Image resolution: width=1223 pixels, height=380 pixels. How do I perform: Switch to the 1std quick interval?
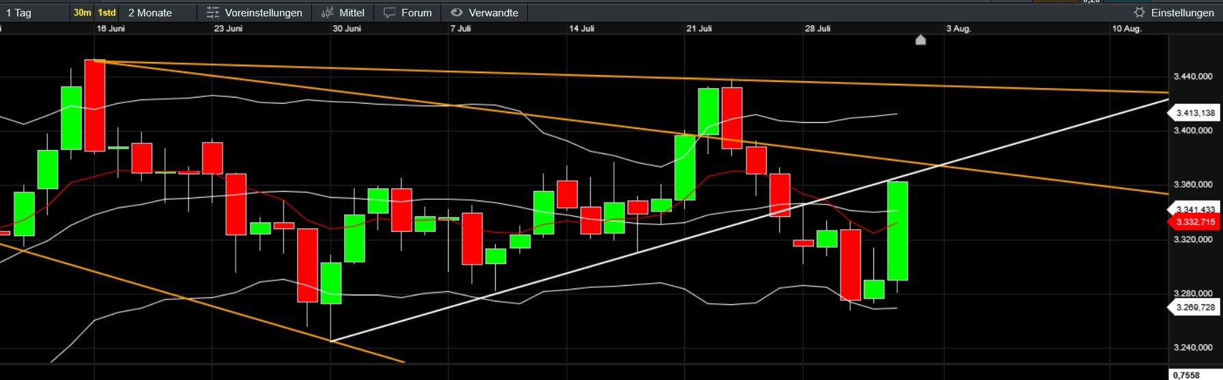[107, 12]
